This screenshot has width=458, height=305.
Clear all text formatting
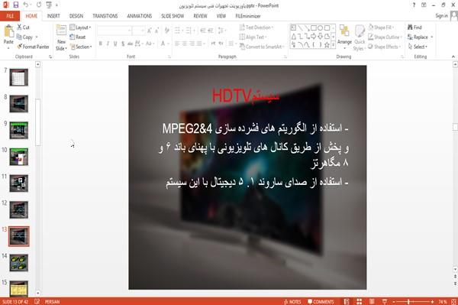(166, 31)
